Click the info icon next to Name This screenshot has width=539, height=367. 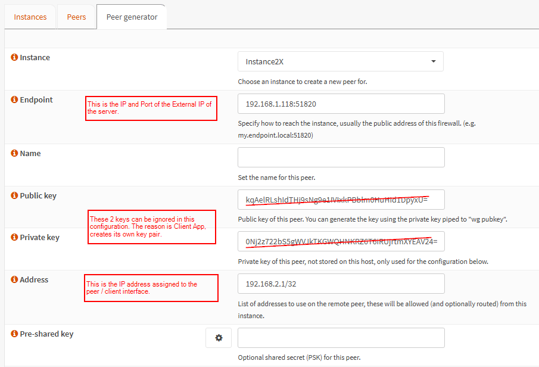coord(15,153)
